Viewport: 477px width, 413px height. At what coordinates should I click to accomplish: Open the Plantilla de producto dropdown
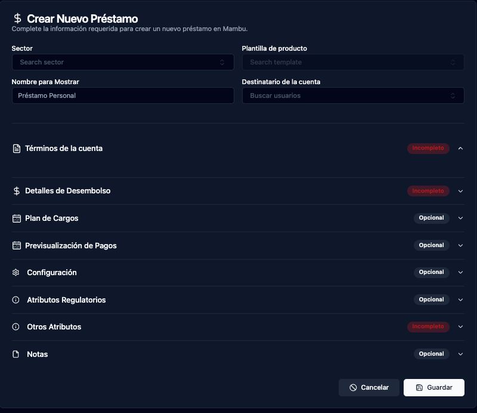pyautogui.click(x=353, y=62)
